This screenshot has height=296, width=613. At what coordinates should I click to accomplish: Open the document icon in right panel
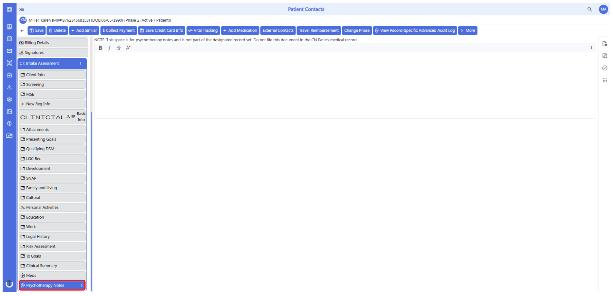click(x=604, y=44)
